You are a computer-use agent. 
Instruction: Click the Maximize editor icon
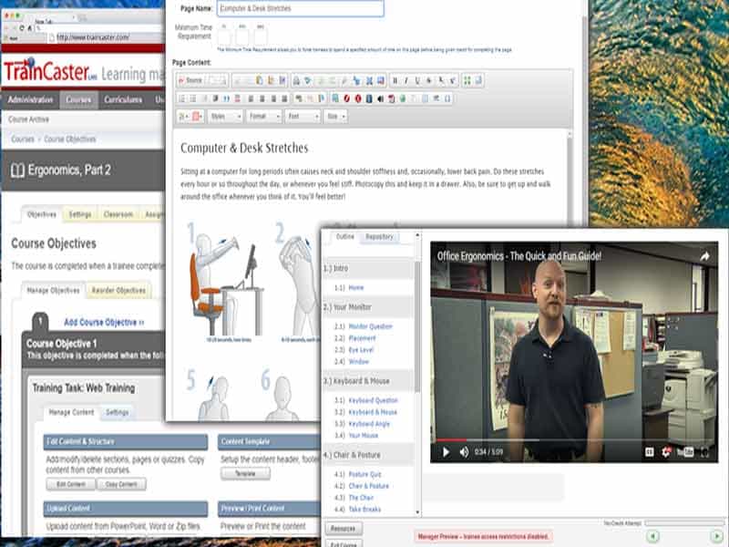pos(467,80)
